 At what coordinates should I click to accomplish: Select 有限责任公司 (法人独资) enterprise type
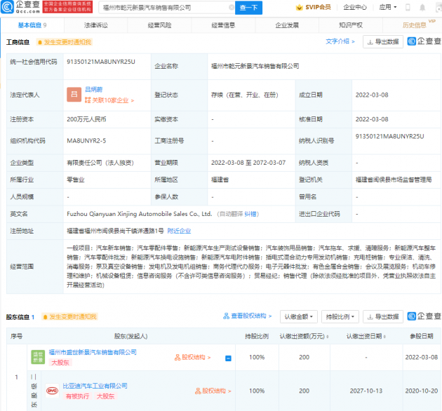point(100,163)
